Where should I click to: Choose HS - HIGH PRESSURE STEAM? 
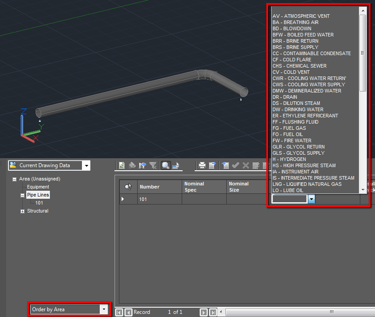click(304, 165)
